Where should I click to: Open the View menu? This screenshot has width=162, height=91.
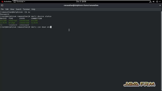coord(12,9)
